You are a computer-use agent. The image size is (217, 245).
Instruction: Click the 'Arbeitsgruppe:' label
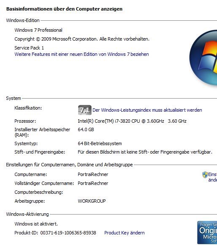30,201
